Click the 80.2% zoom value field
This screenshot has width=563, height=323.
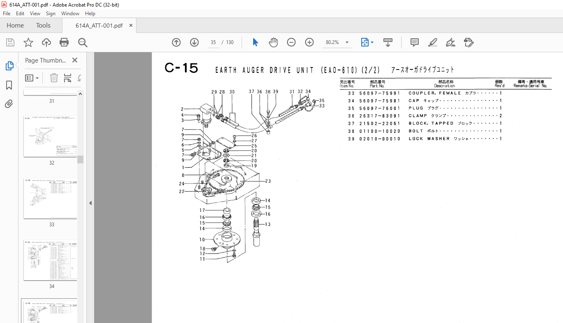[x=332, y=42]
